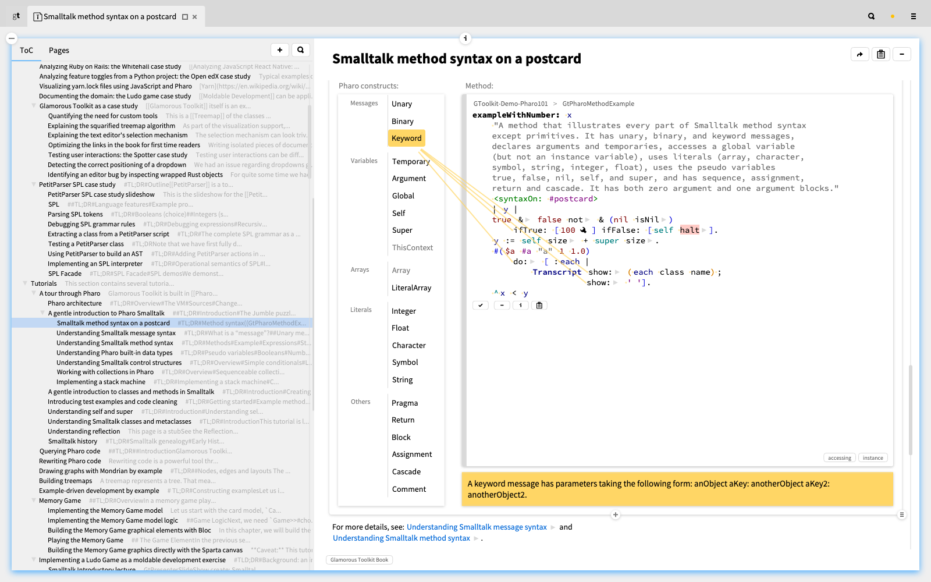
Task: Click the clipboard button in page header
Action: (881, 54)
